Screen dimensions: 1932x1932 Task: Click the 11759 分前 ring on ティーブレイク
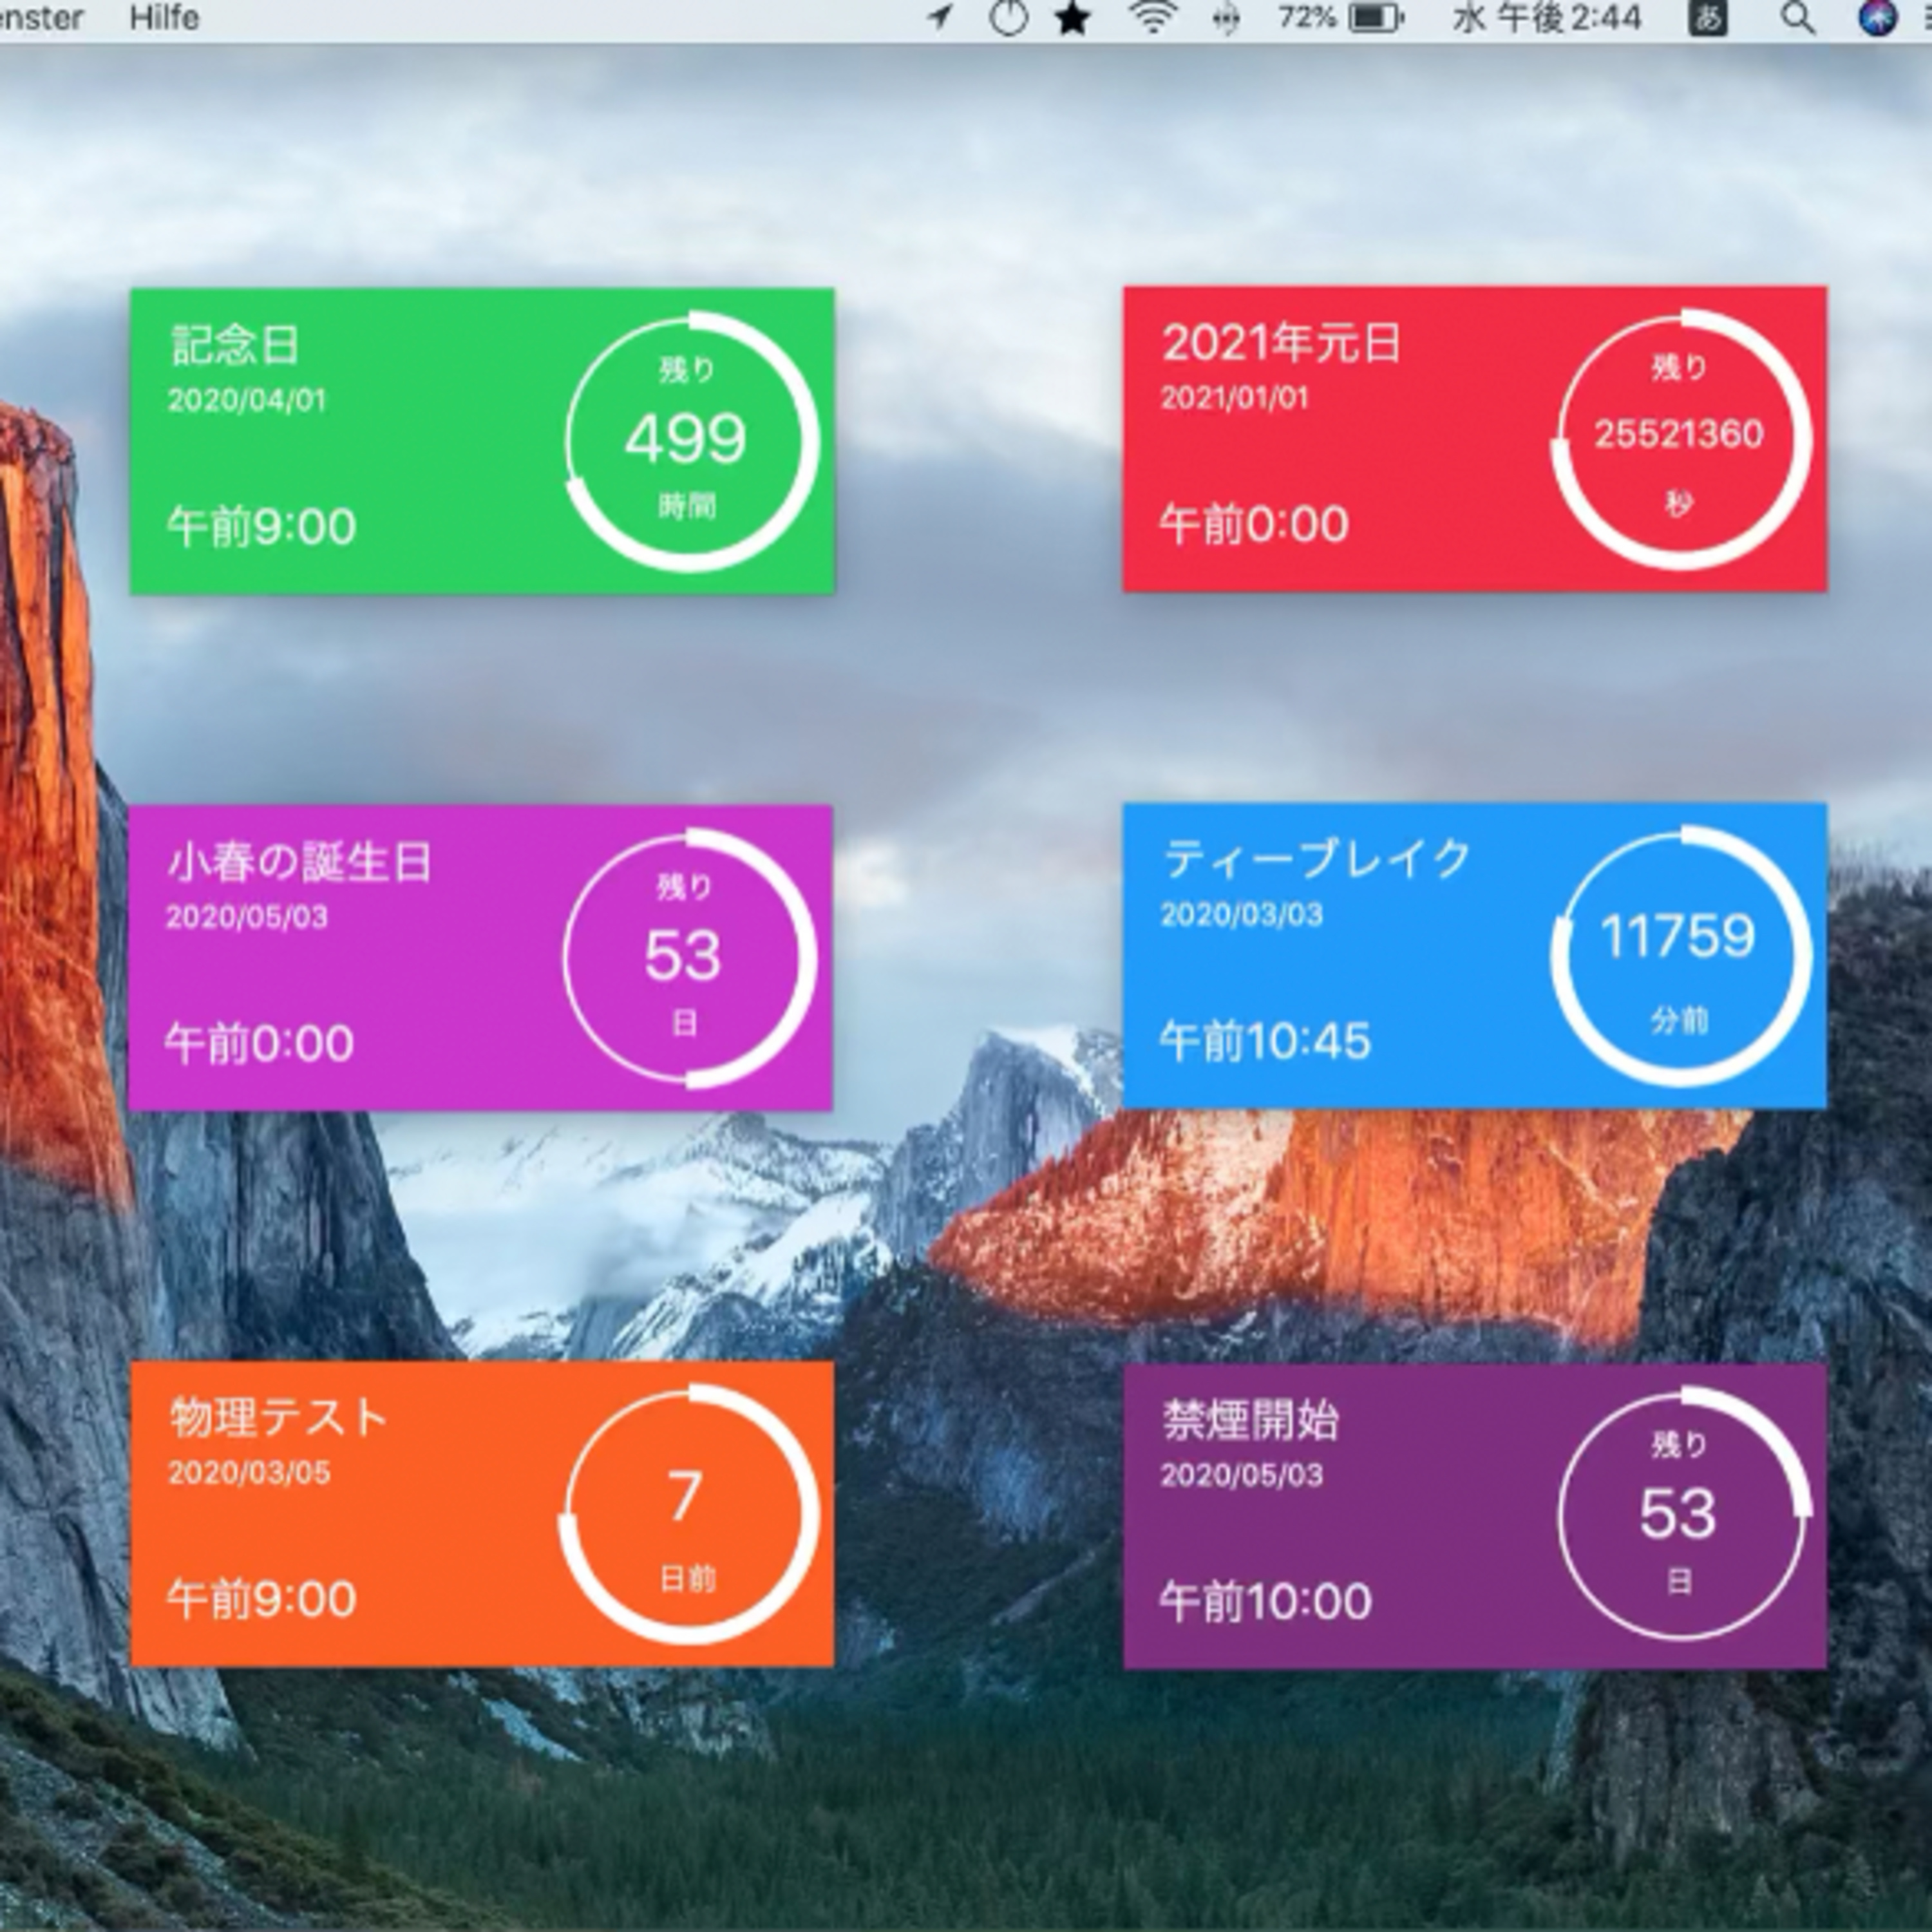pos(1680,955)
